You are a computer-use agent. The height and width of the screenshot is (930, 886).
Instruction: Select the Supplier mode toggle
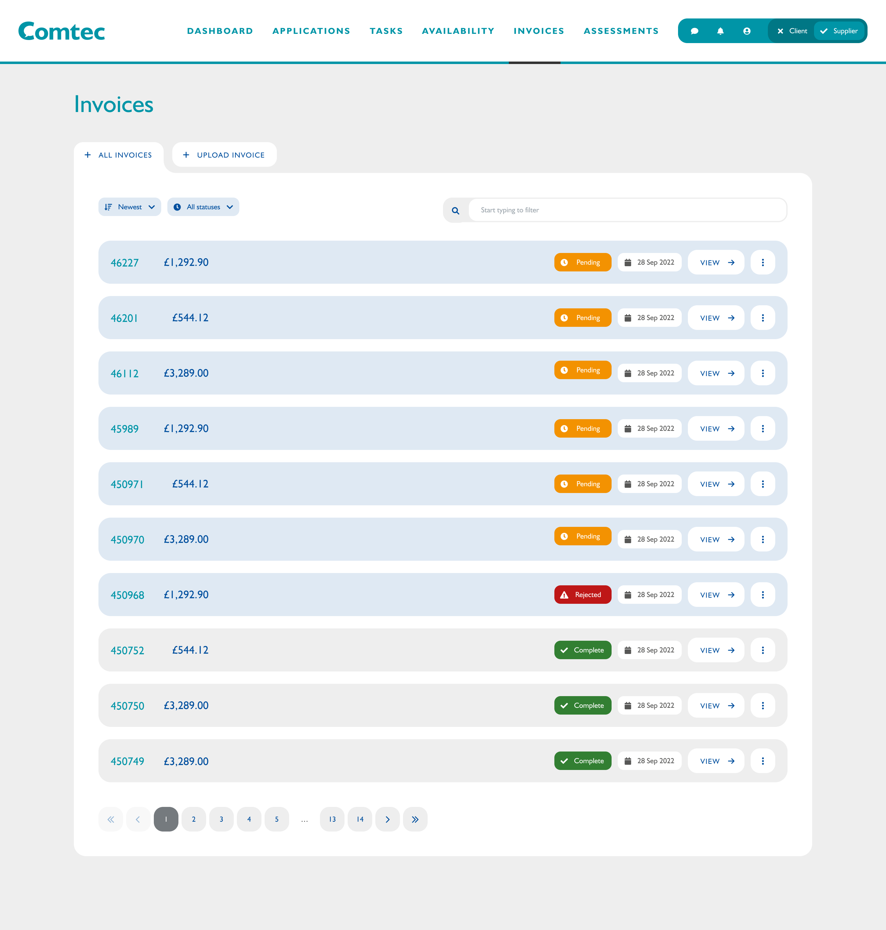point(839,31)
